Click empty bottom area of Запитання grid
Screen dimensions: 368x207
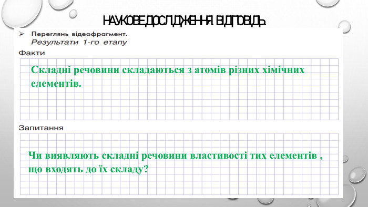coord(179,185)
